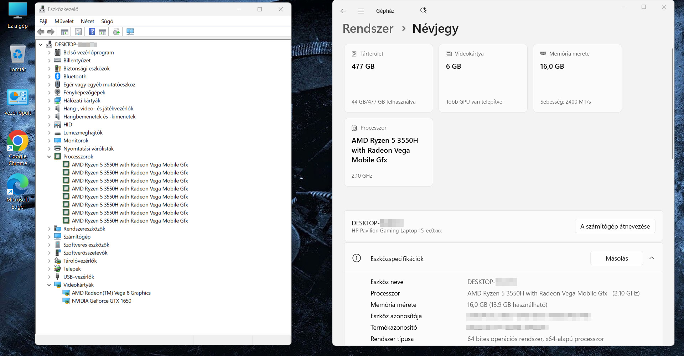Collapse the Processzorok tree node
The height and width of the screenshot is (356, 684).
point(49,157)
